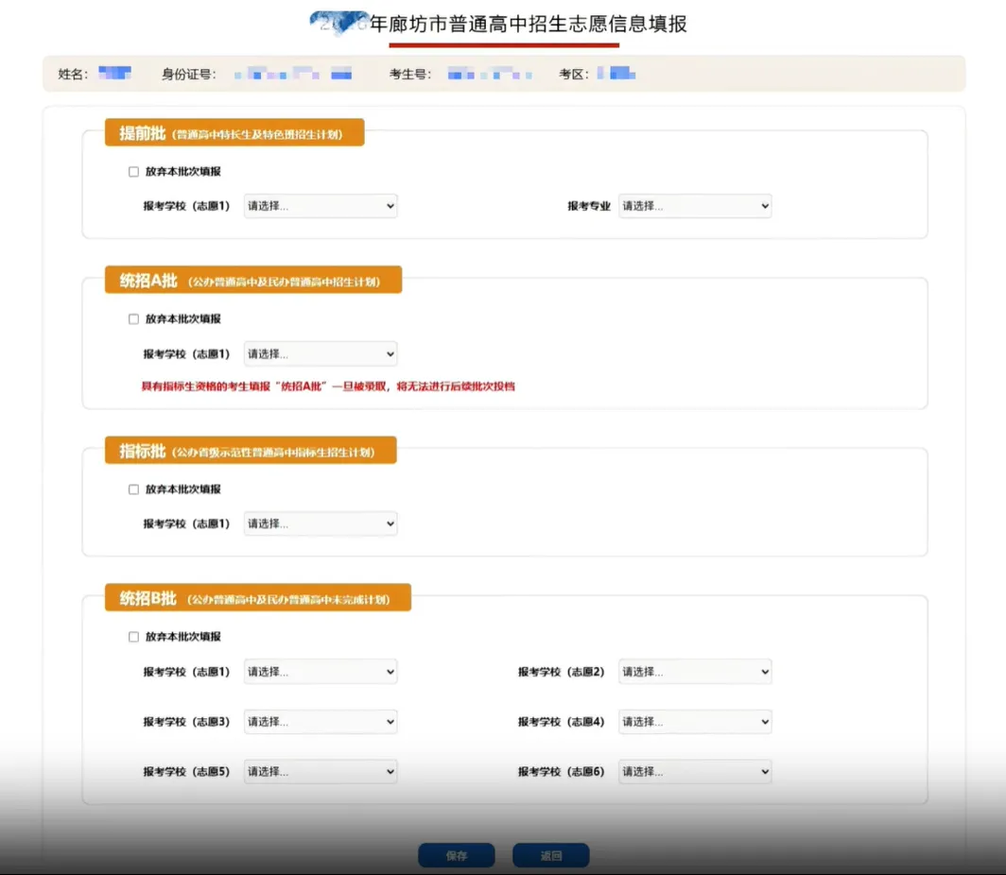The width and height of the screenshot is (1006, 875).
Task: Click the 姓名 label in info bar
Action: point(73,75)
